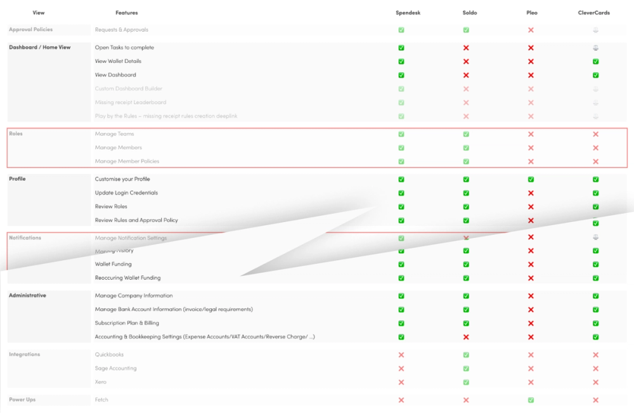Click Pleo cross for Manage Company Information
634x413 pixels.
[531, 296]
